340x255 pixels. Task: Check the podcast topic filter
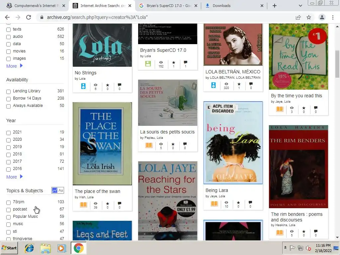click(8, 210)
